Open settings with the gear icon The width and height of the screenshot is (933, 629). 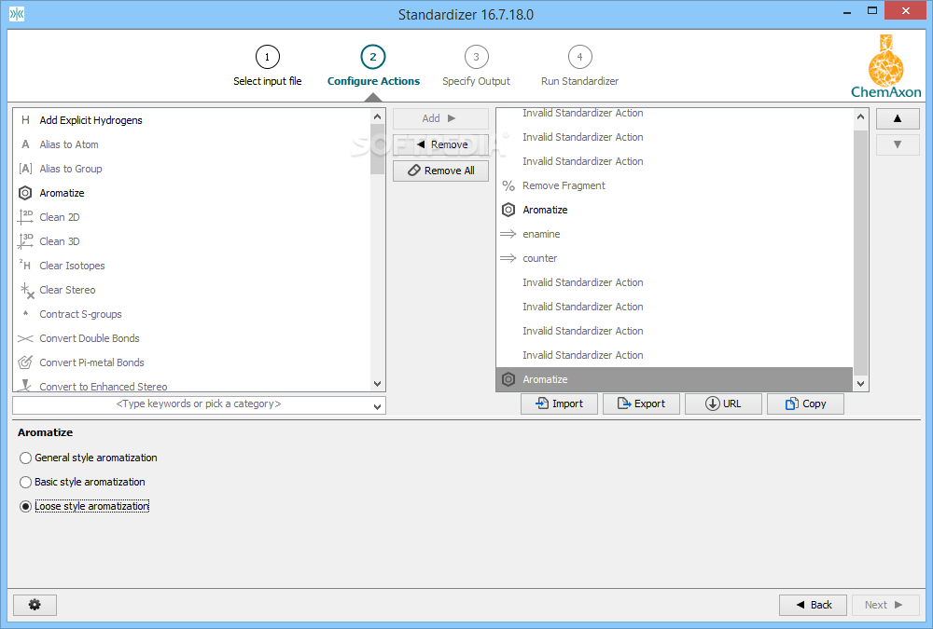pos(35,605)
